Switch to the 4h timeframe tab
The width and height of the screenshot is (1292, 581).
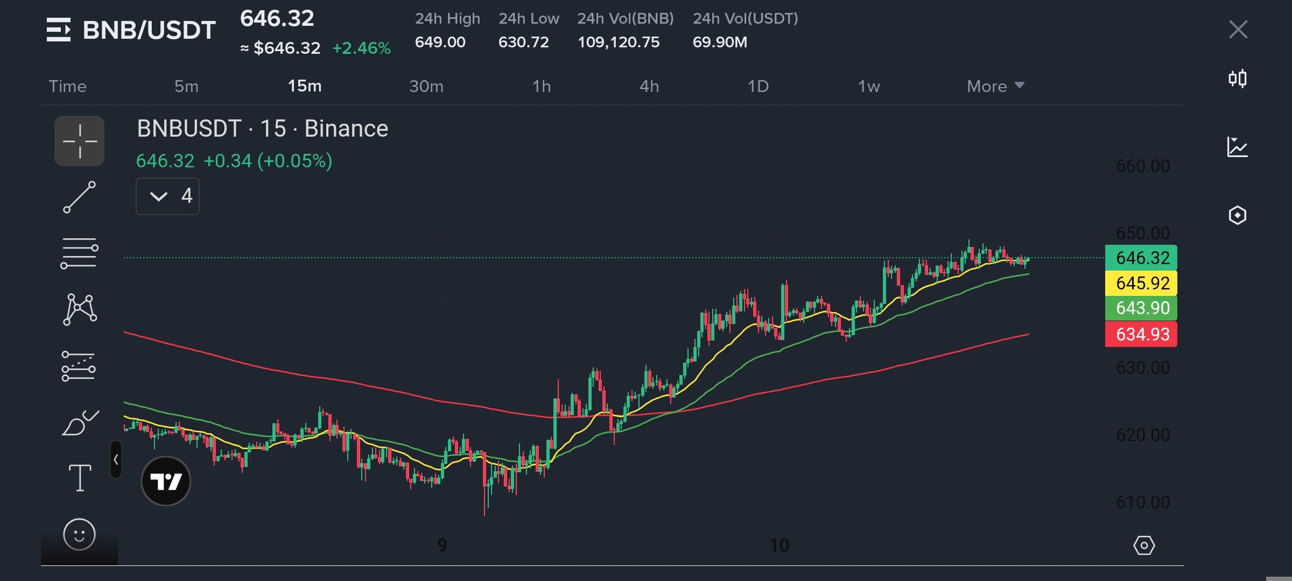tap(649, 86)
